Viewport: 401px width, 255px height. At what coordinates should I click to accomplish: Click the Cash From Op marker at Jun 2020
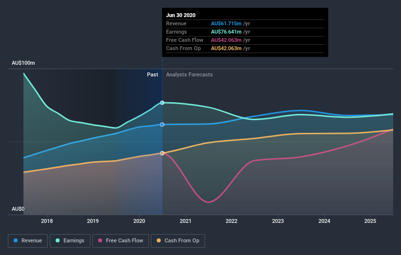(162, 153)
